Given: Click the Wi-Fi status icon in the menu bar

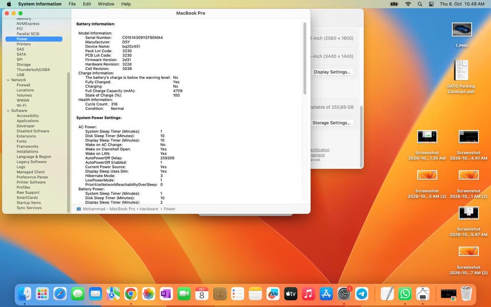Looking at the screenshot, I should point(408,4).
